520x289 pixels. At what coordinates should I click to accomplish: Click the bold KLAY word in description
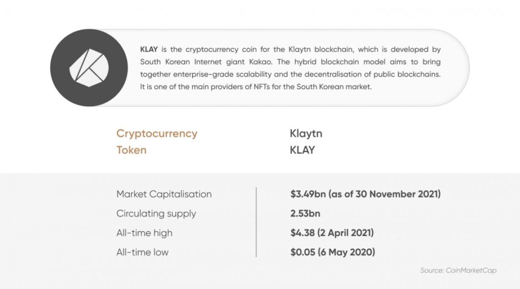point(149,50)
